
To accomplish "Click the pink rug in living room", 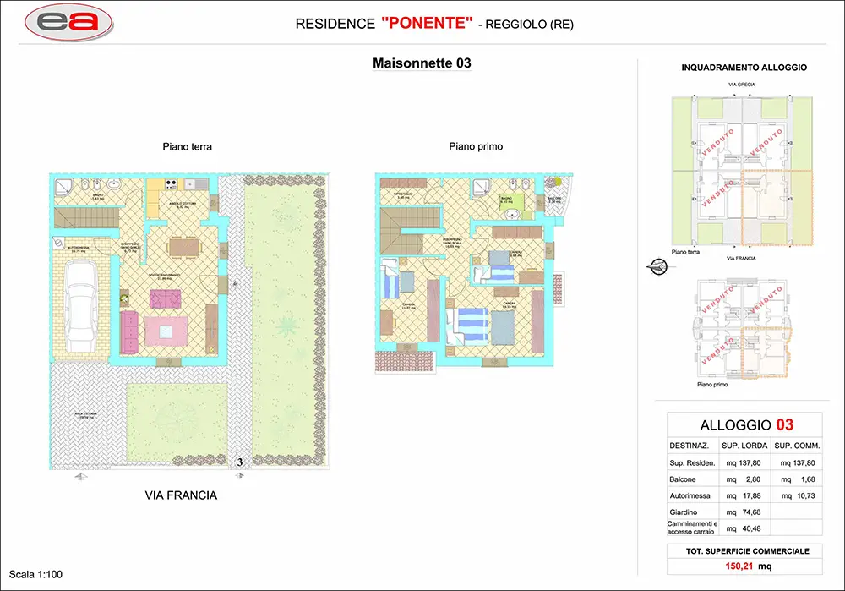I will (x=163, y=330).
